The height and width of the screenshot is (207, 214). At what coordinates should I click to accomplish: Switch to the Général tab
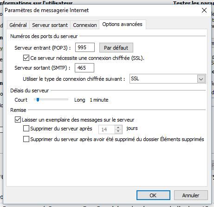click(18, 25)
